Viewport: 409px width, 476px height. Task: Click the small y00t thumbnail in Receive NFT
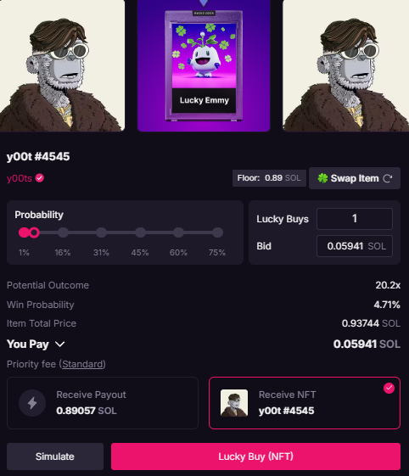234,403
